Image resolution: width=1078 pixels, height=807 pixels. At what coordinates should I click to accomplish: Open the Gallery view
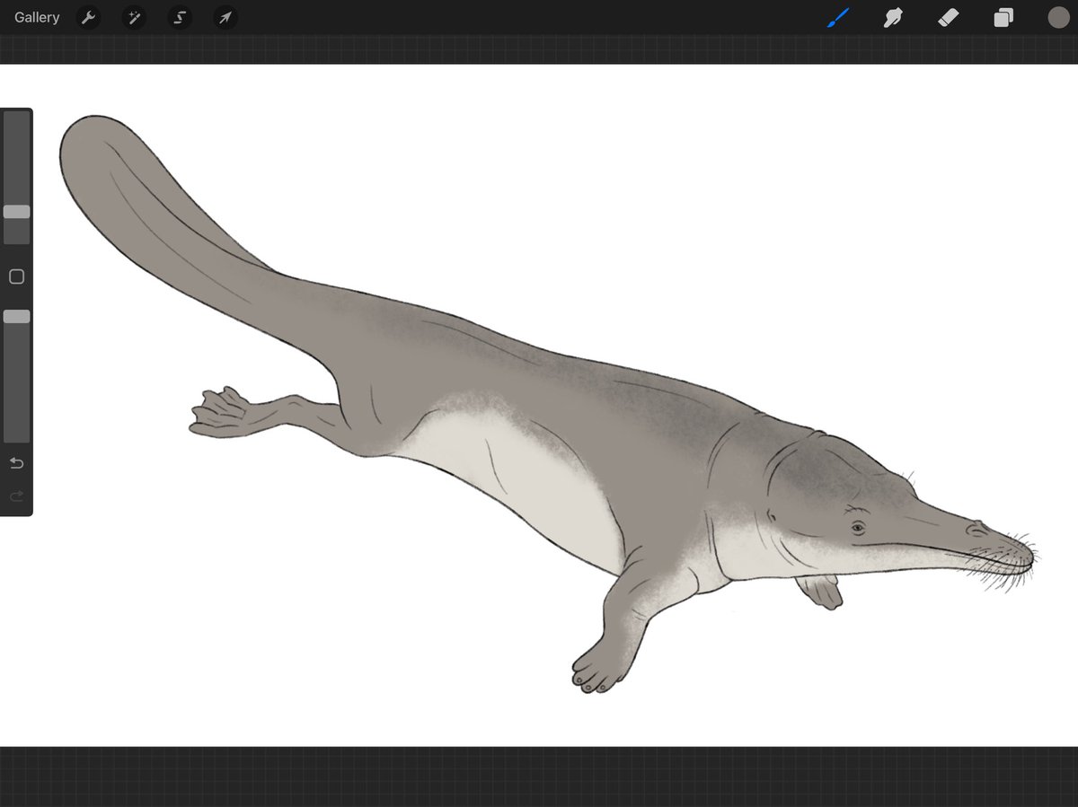[x=37, y=18]
